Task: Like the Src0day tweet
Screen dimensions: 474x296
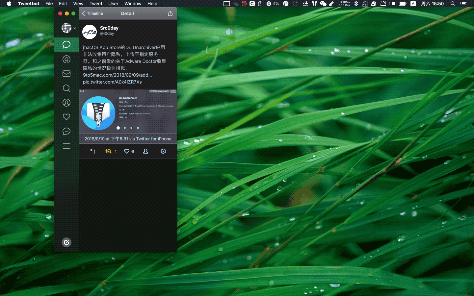Action: [127, 151]
